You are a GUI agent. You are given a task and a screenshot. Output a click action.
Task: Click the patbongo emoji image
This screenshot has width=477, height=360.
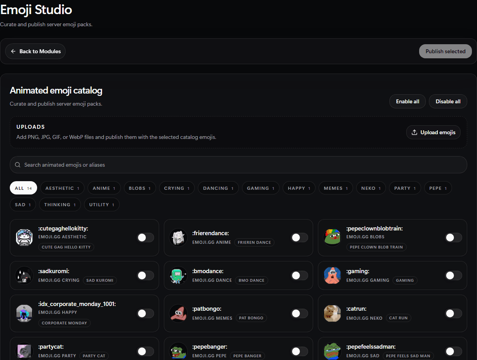178,313
